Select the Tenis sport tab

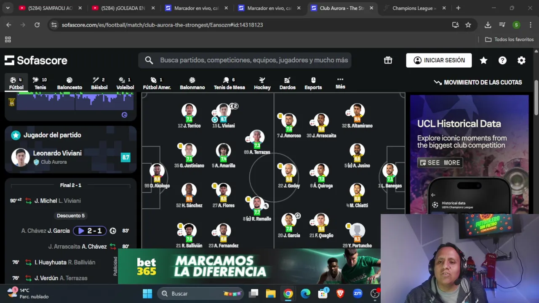pos(40,83)
